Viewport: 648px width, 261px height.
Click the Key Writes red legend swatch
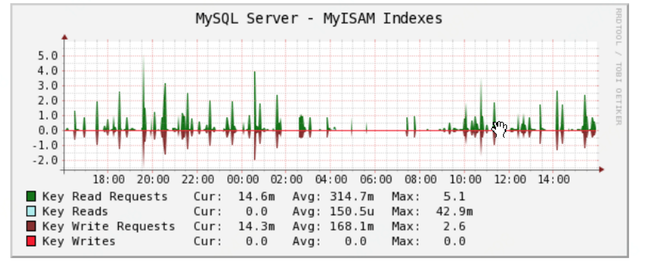coord(31,241)
